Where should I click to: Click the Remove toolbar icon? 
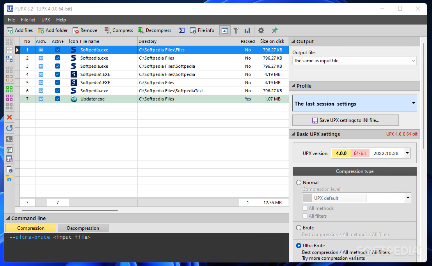coord(75,30)
